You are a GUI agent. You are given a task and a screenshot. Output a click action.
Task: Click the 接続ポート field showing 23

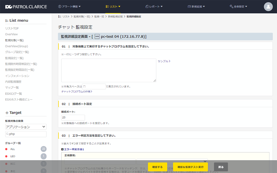73,117
